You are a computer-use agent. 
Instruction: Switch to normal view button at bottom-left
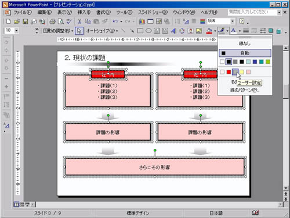16,204
